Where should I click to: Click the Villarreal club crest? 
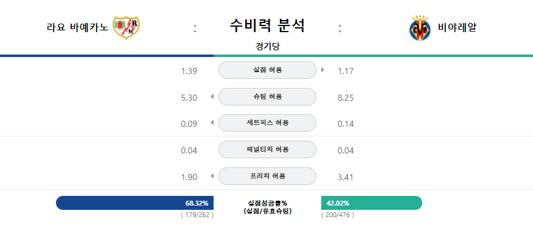[420, 28]
